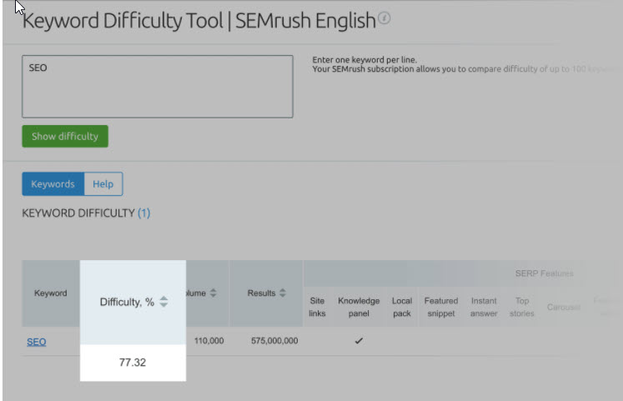Click the SERP Features group header
The height and width of the screenshot is (401, 623).
(x=545, y=273)
